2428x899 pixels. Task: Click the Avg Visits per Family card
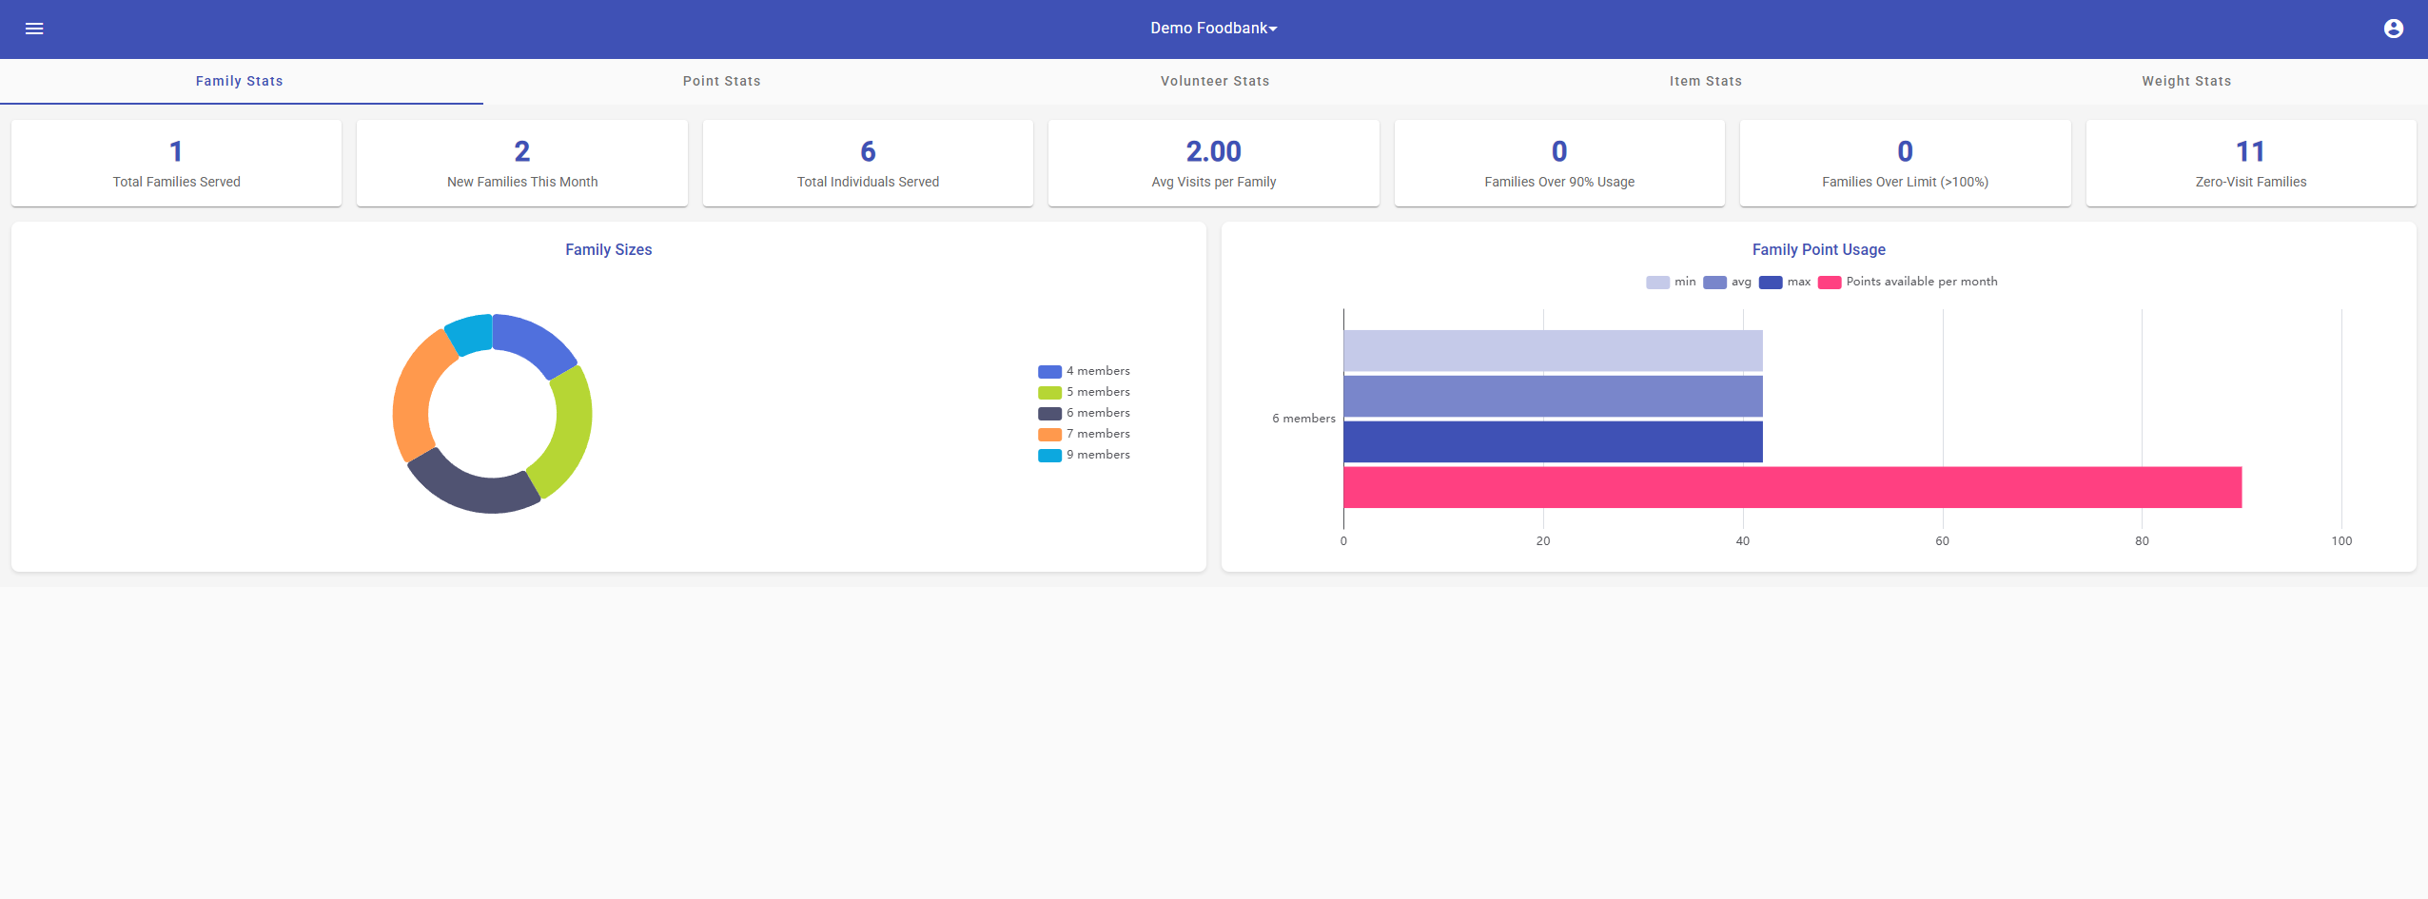point(1212,162)
